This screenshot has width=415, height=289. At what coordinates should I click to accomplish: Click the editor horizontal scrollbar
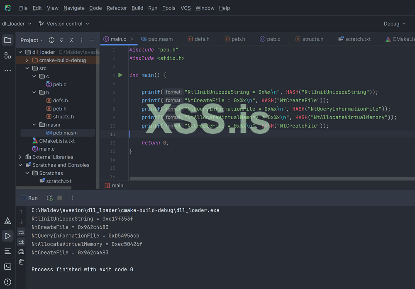(x=272, y=179)
